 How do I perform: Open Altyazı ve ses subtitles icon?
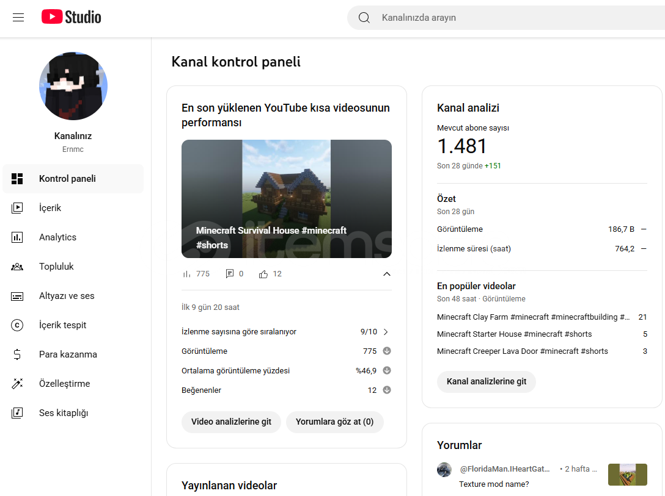17,296
